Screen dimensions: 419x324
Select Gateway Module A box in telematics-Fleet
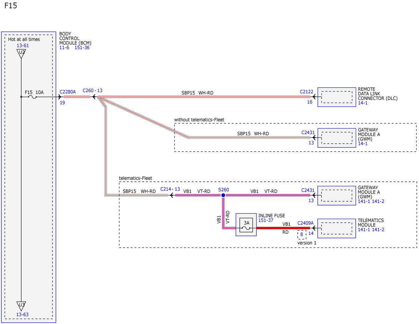(x=337, y=195)
